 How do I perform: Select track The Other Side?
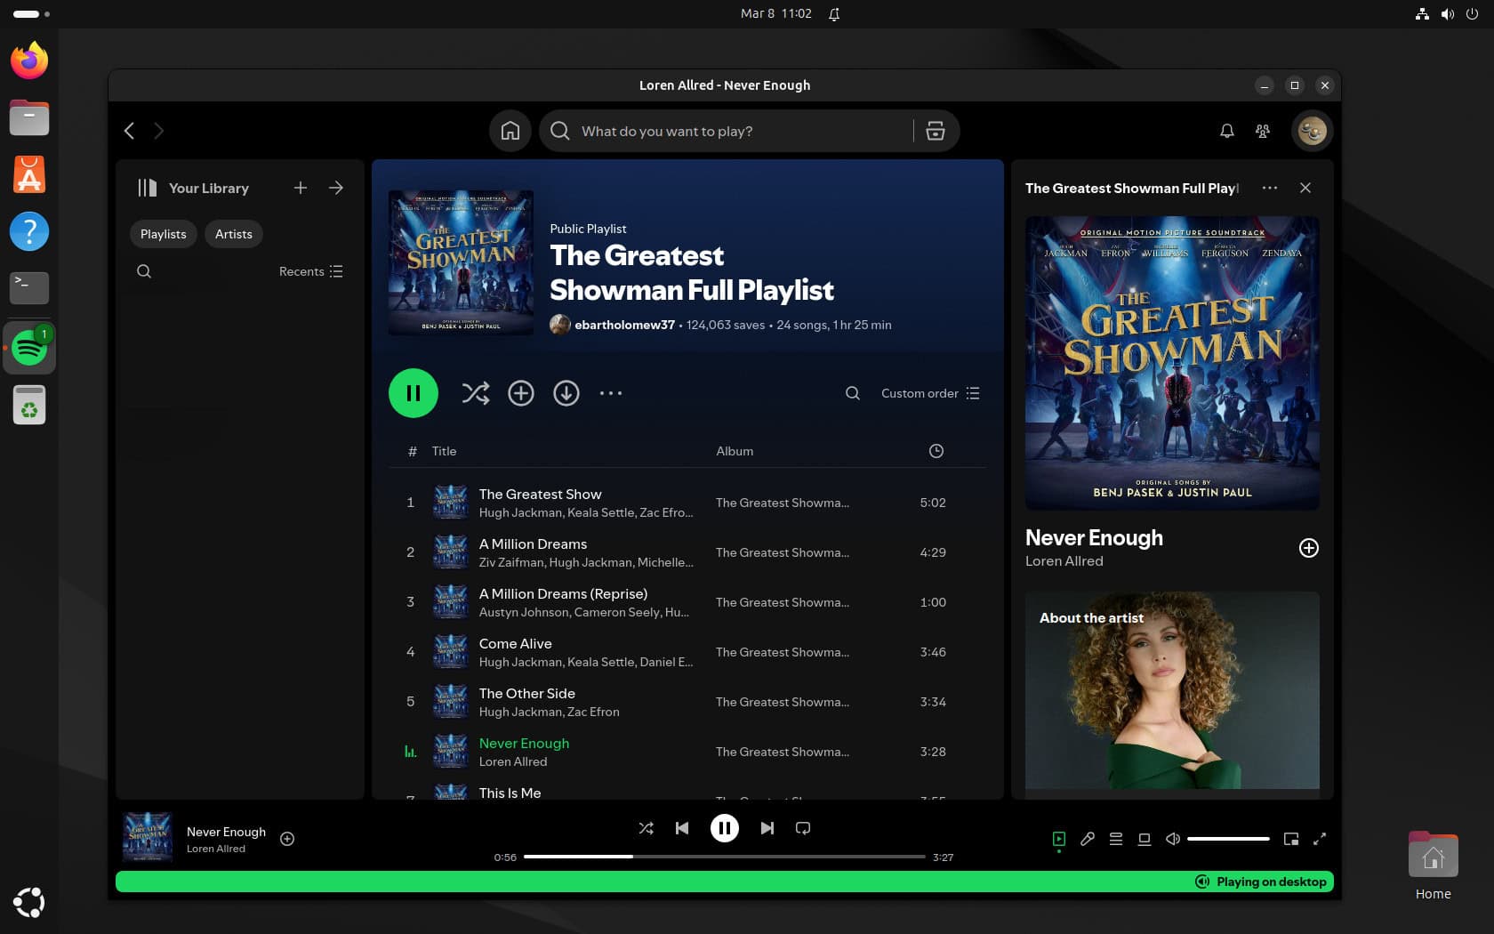click(x=687, y=702)
